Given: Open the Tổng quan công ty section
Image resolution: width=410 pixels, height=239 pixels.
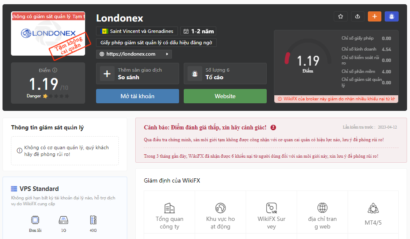Looking at the screenshot, I should (x=169, y=215).
